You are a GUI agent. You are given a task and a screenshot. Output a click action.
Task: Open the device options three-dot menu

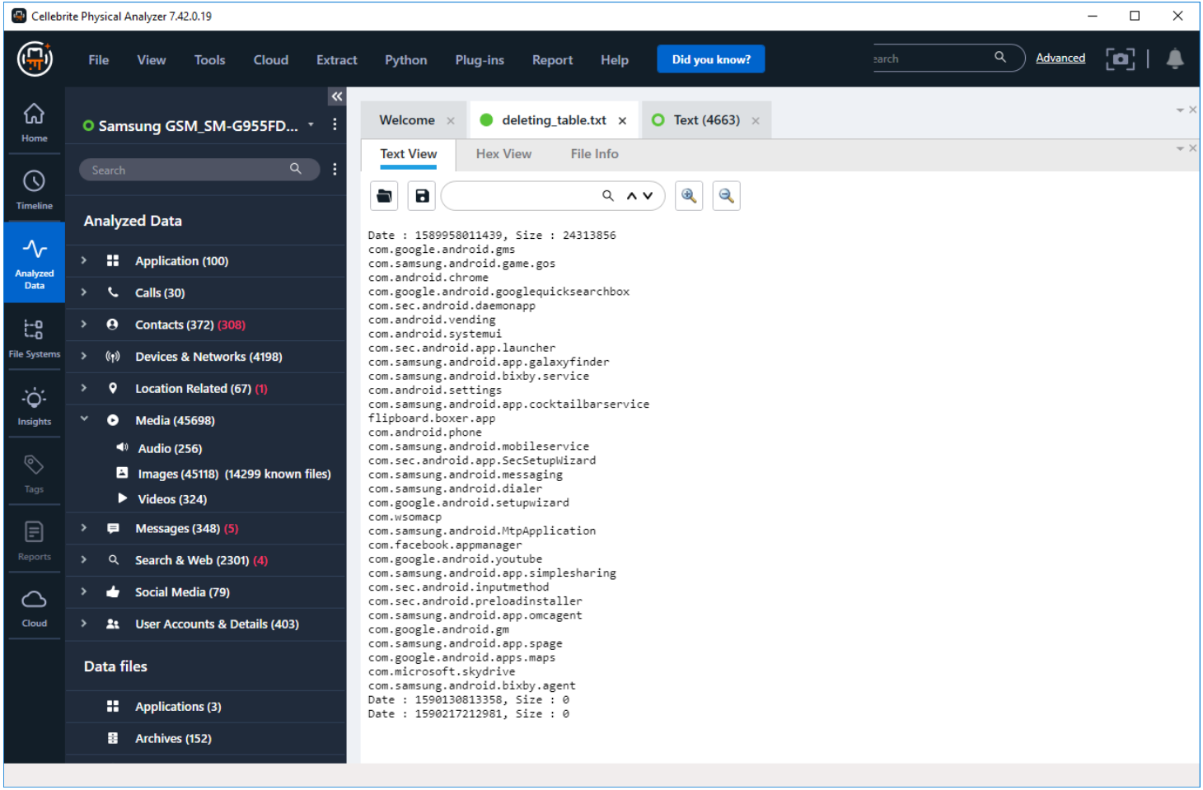(335, 124)
